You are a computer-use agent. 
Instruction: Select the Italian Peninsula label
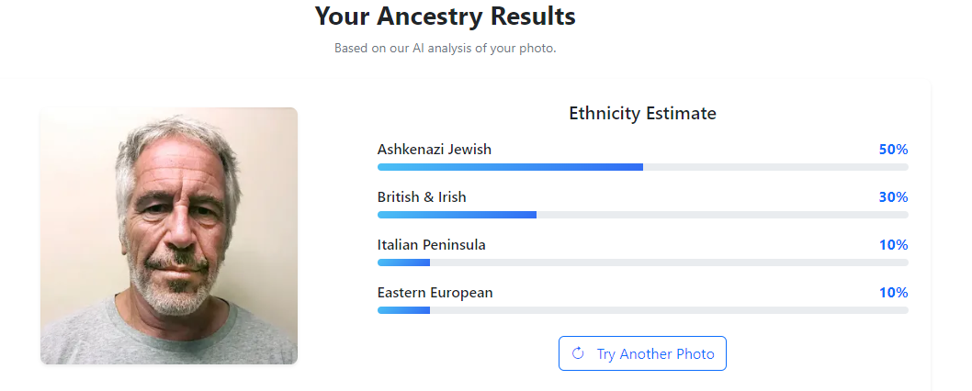(x=431, y=244)
